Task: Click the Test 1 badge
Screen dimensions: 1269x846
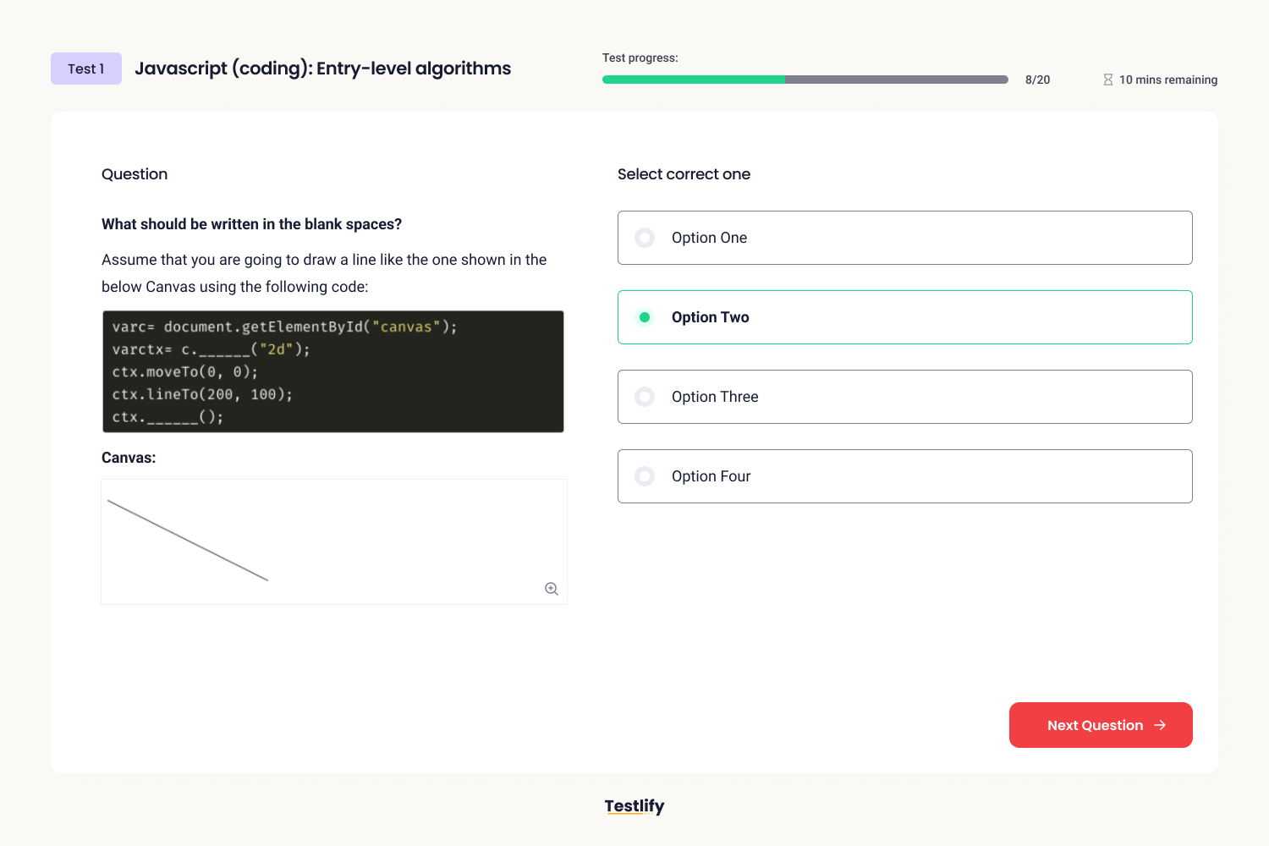Action: [x=85, y=68]
